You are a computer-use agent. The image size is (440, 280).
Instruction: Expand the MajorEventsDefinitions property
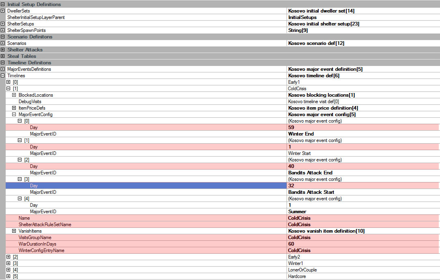tap(2, 69)
